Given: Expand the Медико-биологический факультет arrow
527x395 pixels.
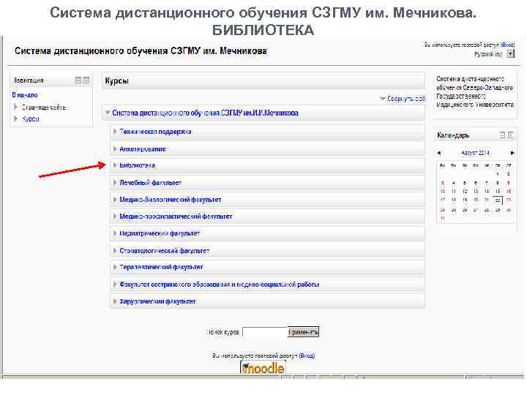Looking at the screenshot, I should 115,200.
